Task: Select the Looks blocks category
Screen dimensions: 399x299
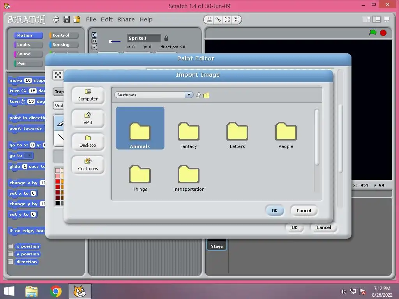Action: click(28, 45)
